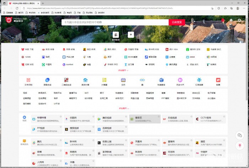Open the 搜狐视频 video site card

pos(79,129)
